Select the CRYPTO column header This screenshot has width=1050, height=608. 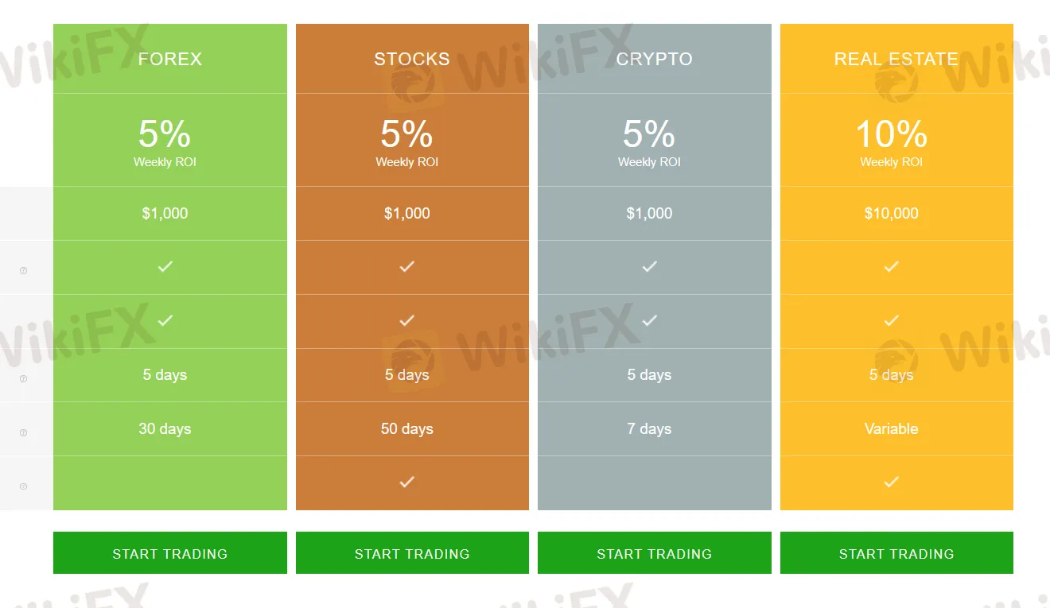pyautogui.click(x=654, y=58)
